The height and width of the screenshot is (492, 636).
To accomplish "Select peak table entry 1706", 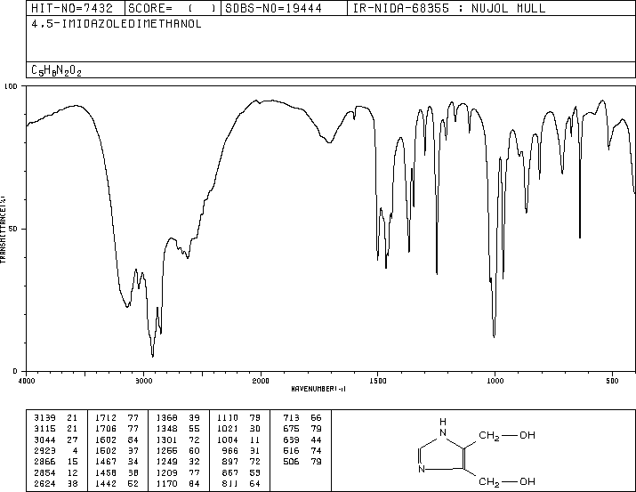I will pyautogui.click(x=106, y=428).
